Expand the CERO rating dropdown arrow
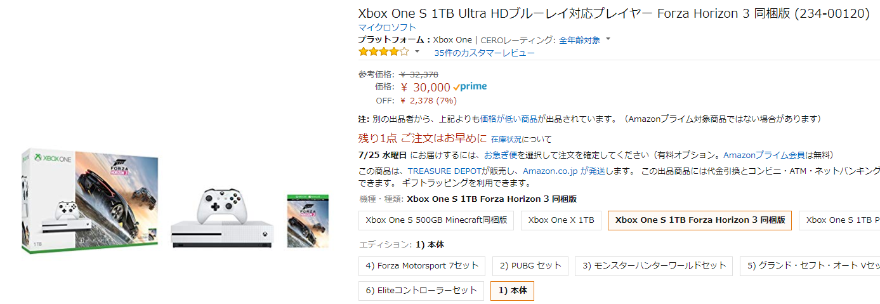This screenshot has width=880, height=304. (x=608, y=39)
